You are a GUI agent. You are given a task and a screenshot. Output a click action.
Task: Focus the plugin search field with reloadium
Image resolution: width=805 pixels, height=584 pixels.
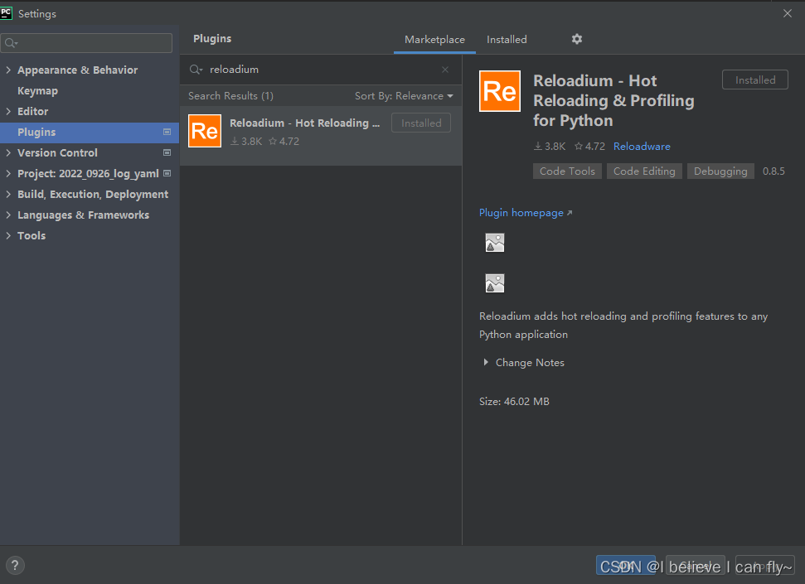(320, 70)
